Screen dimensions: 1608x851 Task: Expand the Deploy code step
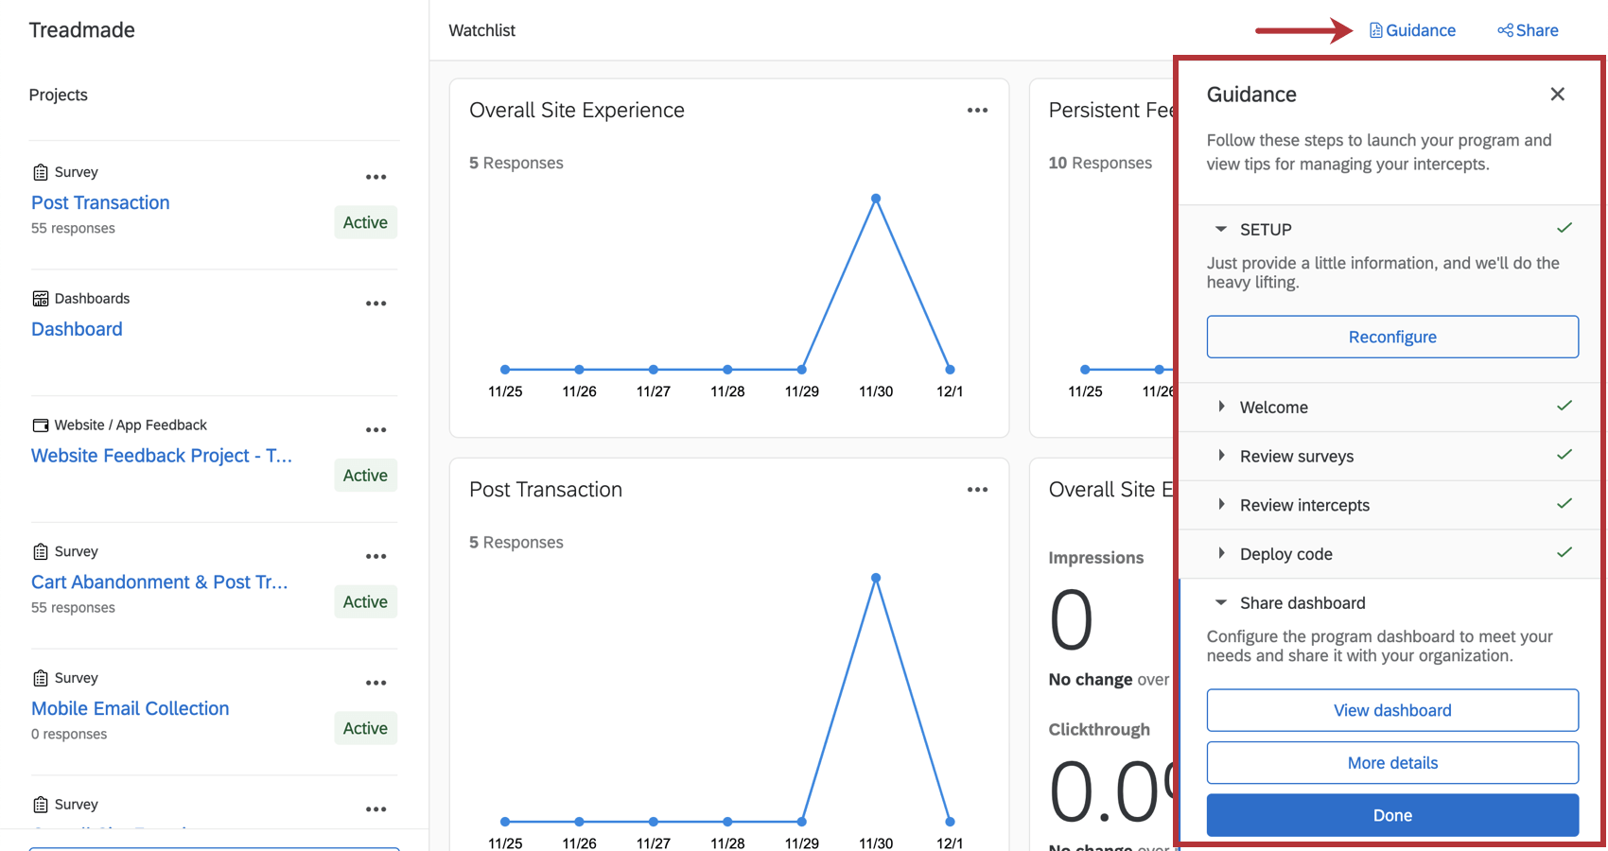point(1221,554)
